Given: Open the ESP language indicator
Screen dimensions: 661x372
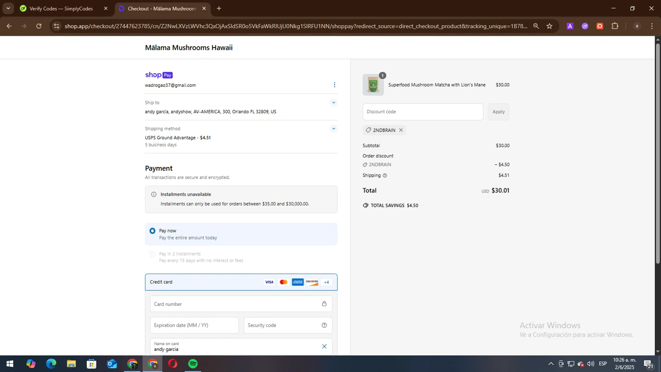Looking at the screenshot, I should coord(603,364).
